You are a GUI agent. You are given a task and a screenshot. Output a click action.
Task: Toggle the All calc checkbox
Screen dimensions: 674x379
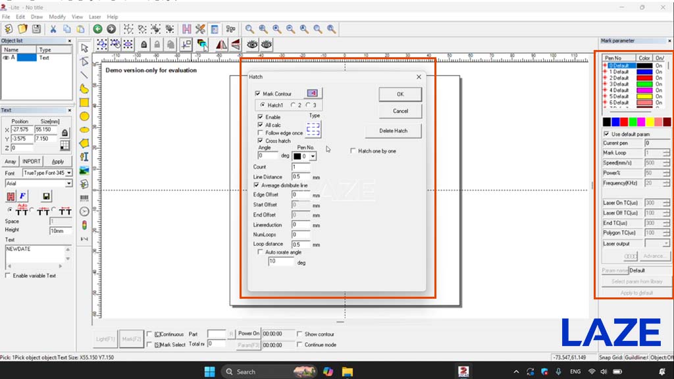click(x=260, y=124)
